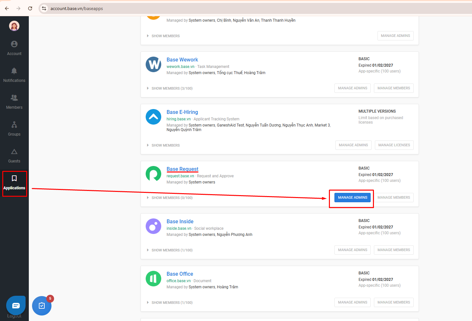Open hiring.base.vn link

pyautogui.click(x=179, y=119)
